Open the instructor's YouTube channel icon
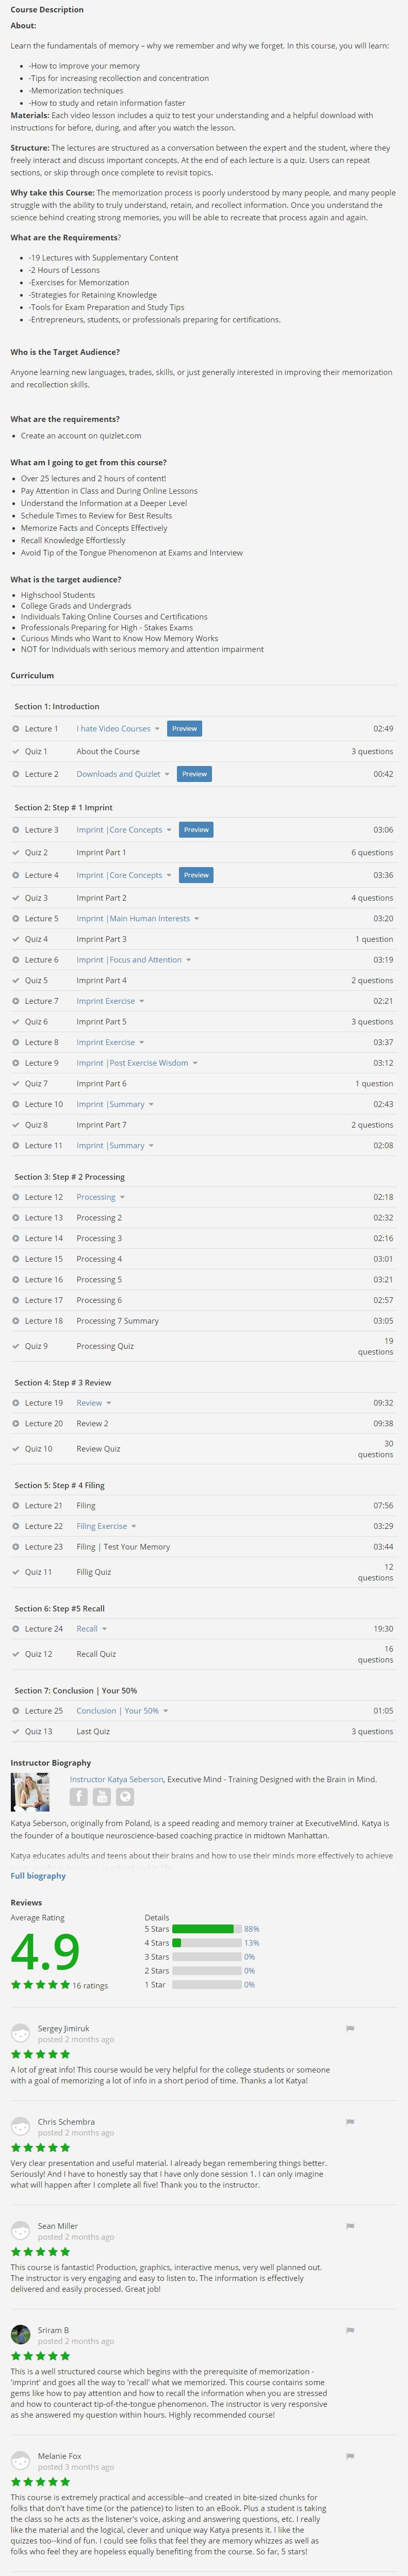The image size is (408, 2576). pos(102,1797)
